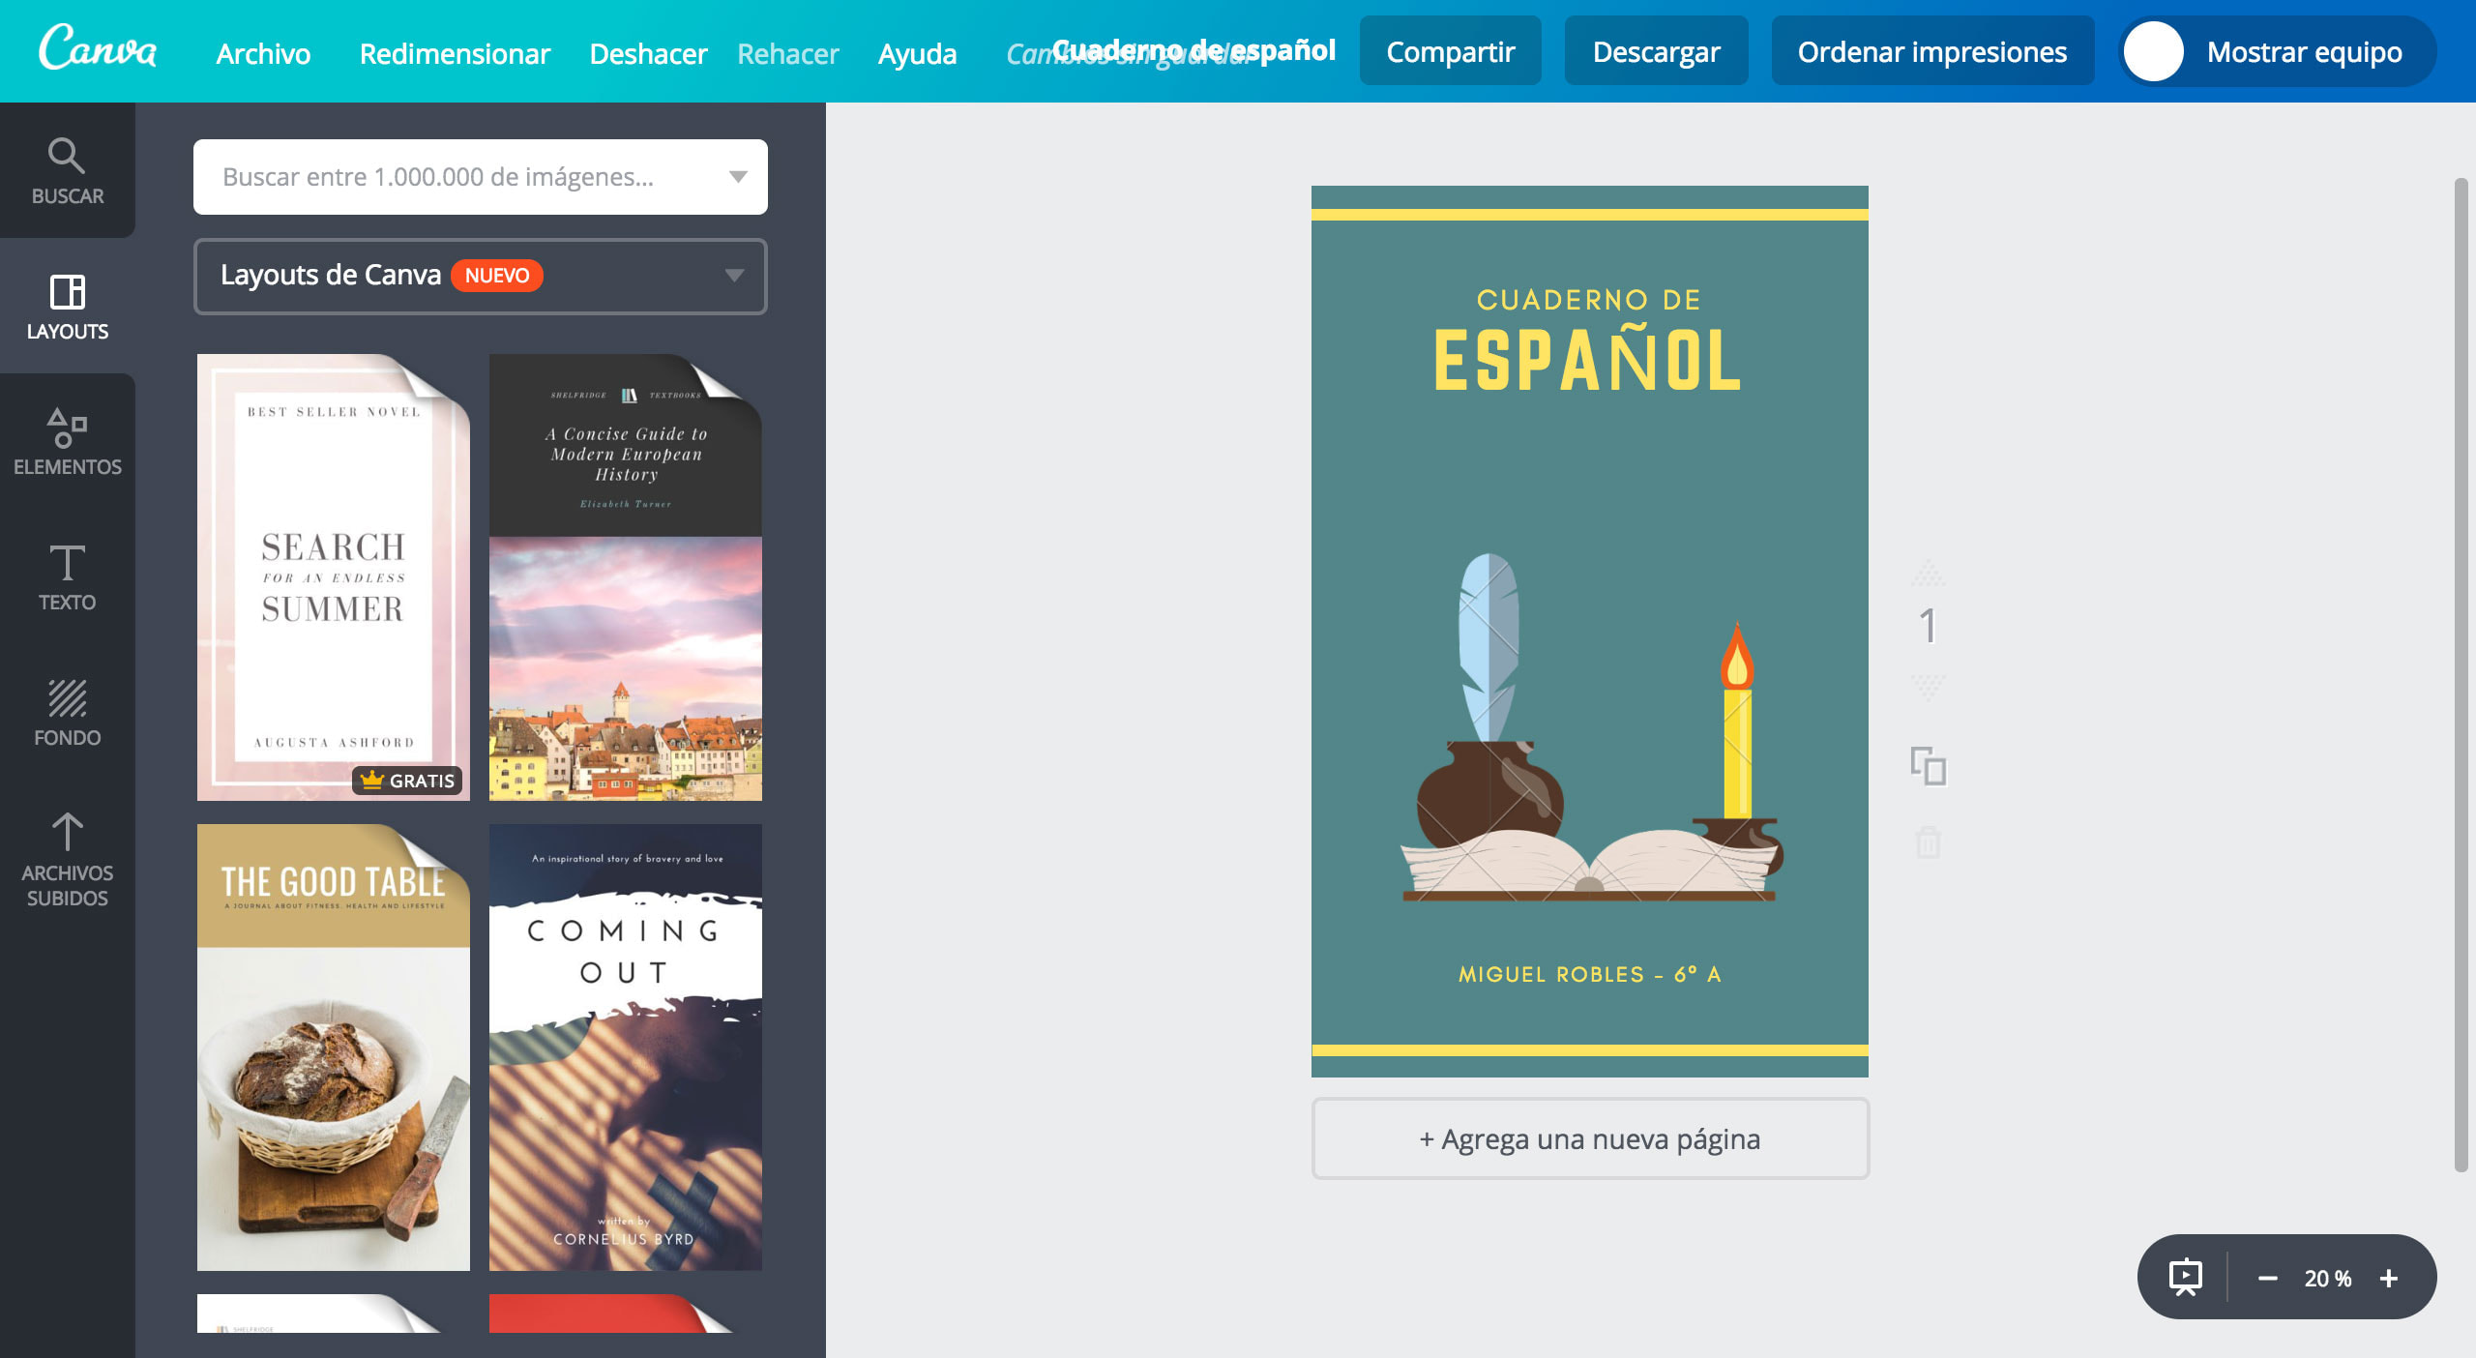Click the move page down arrow
This screenshot has height=1358, width=2476.
1928,688
